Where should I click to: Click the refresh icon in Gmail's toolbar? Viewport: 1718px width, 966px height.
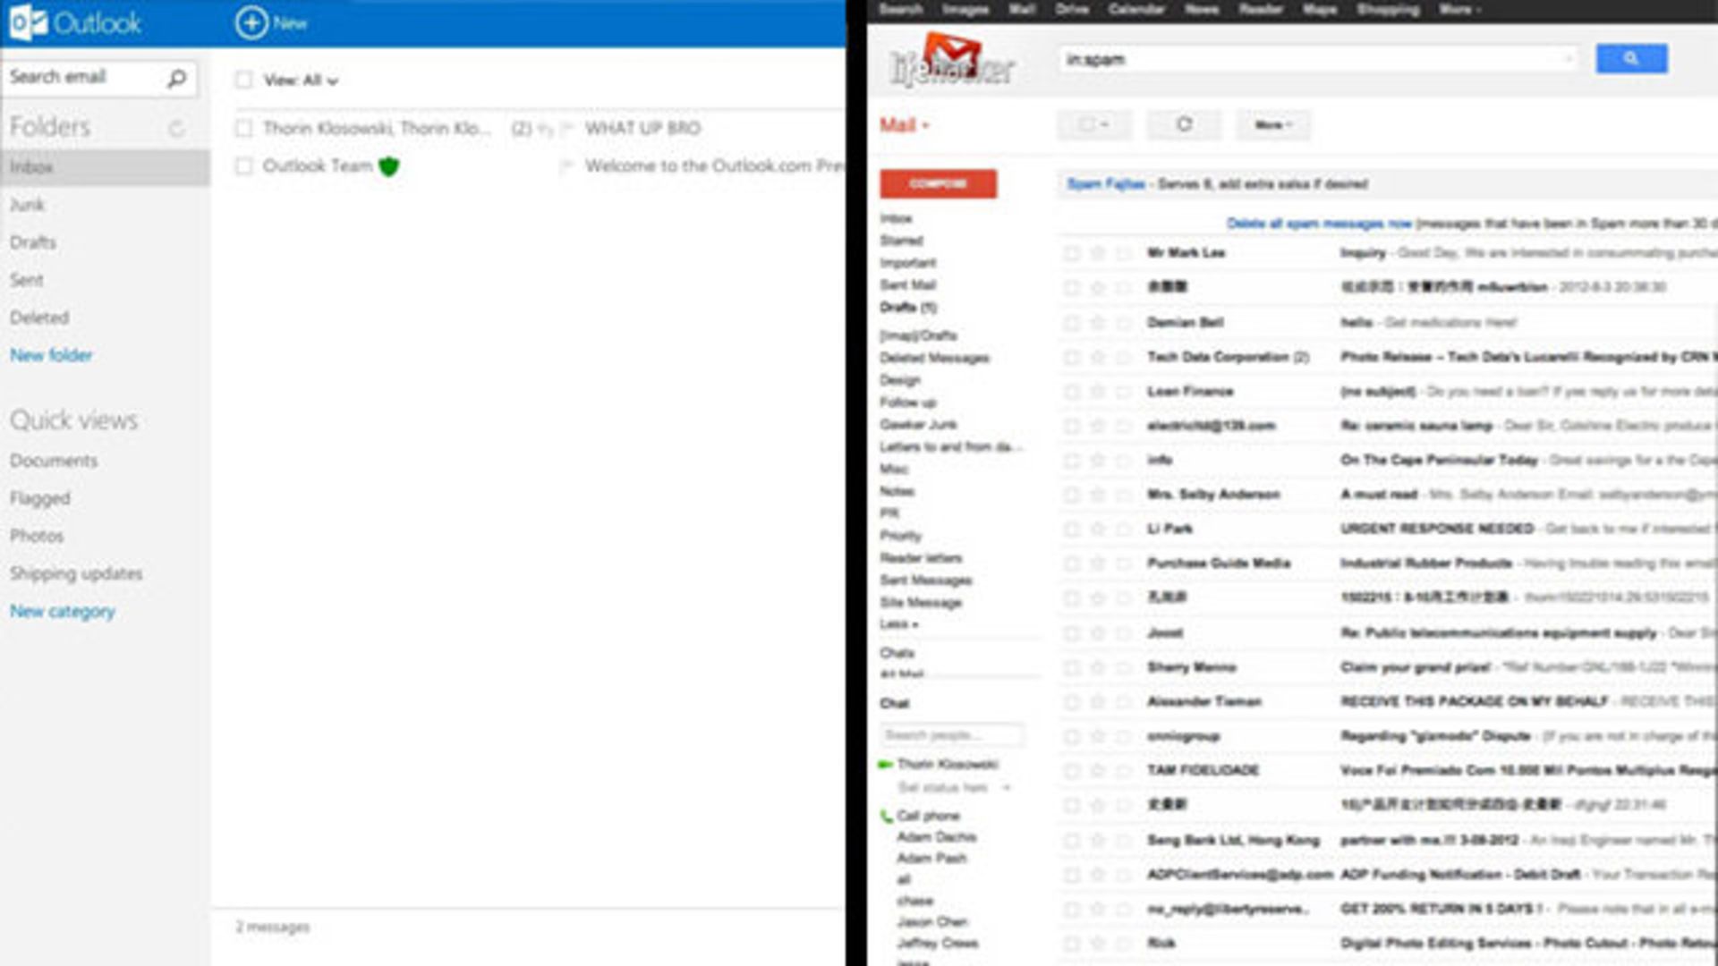(1183, 124)
